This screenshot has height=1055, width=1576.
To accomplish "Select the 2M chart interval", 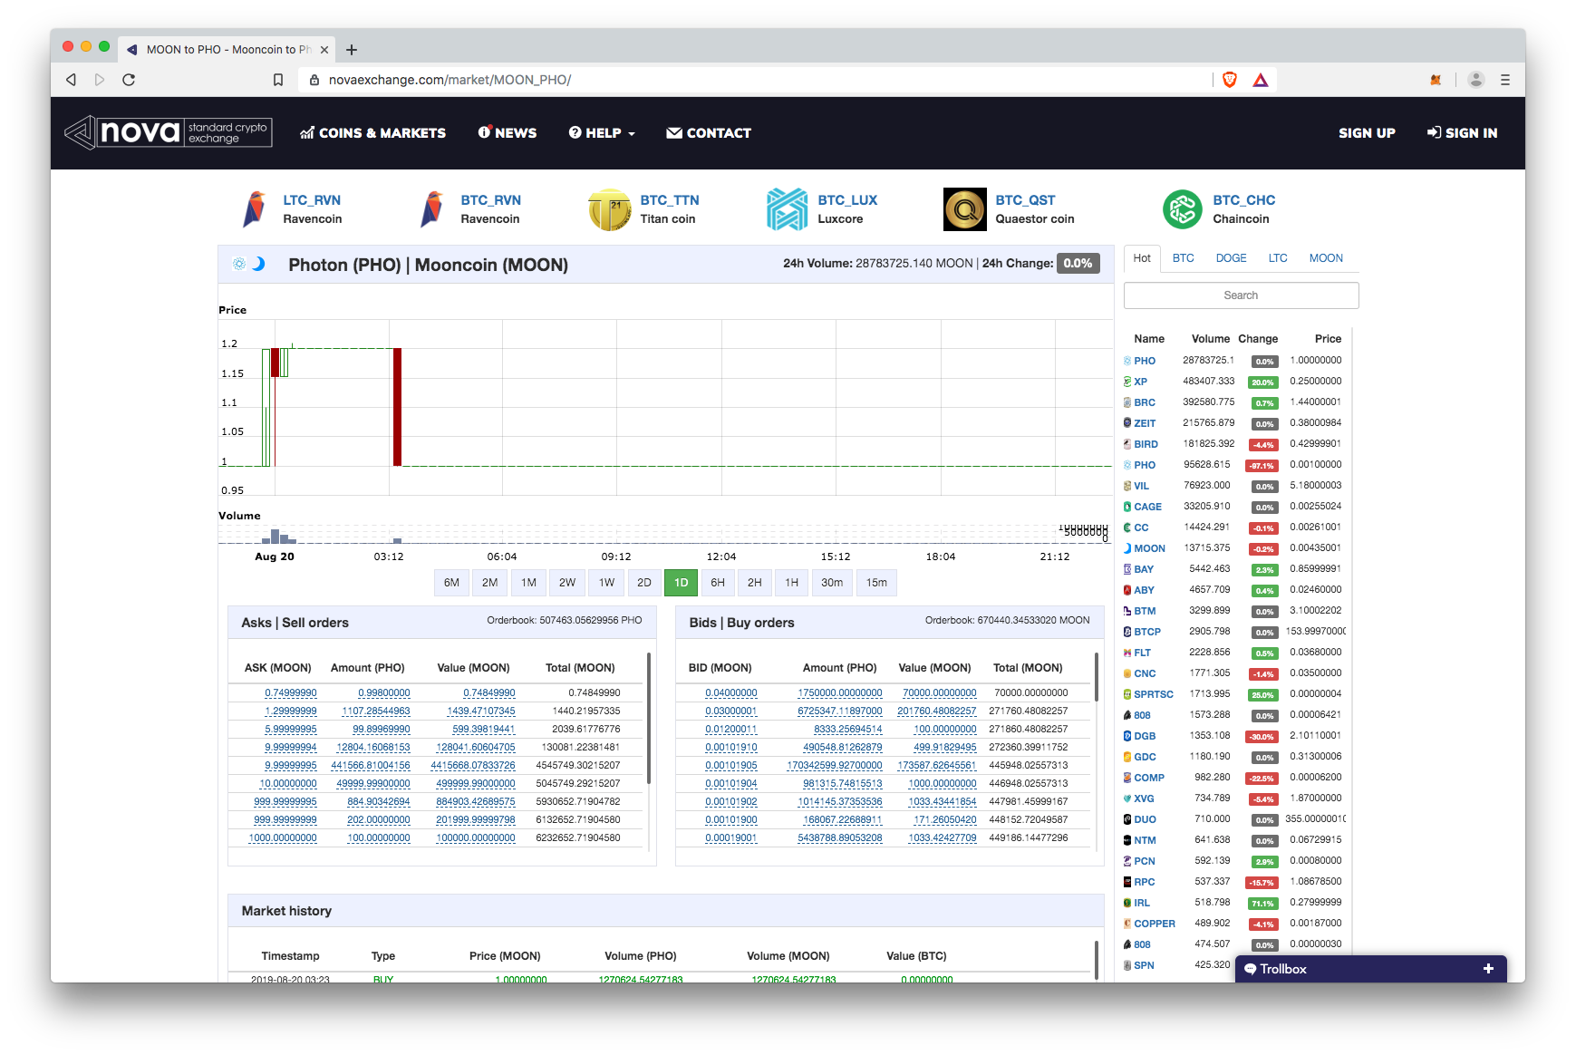I will 489,583.
